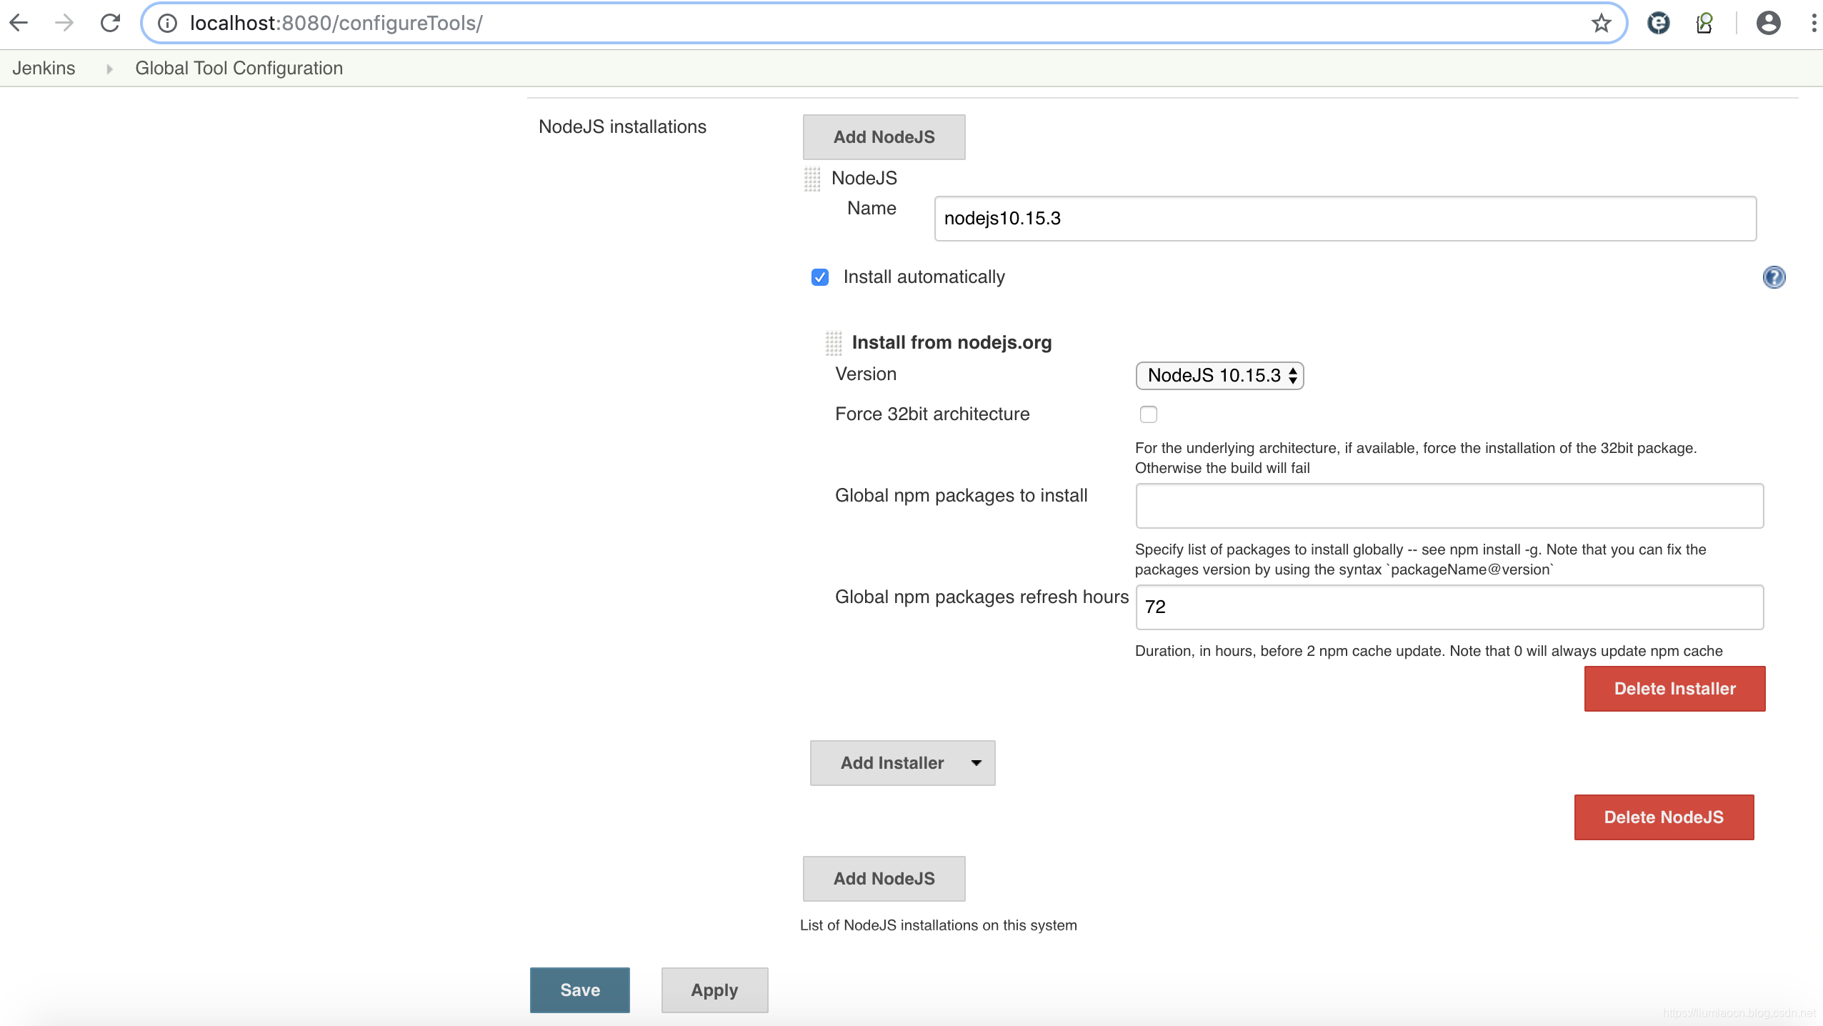
Task: Enable Force 32bit architecture checkbox
Action: [1149, 414]
